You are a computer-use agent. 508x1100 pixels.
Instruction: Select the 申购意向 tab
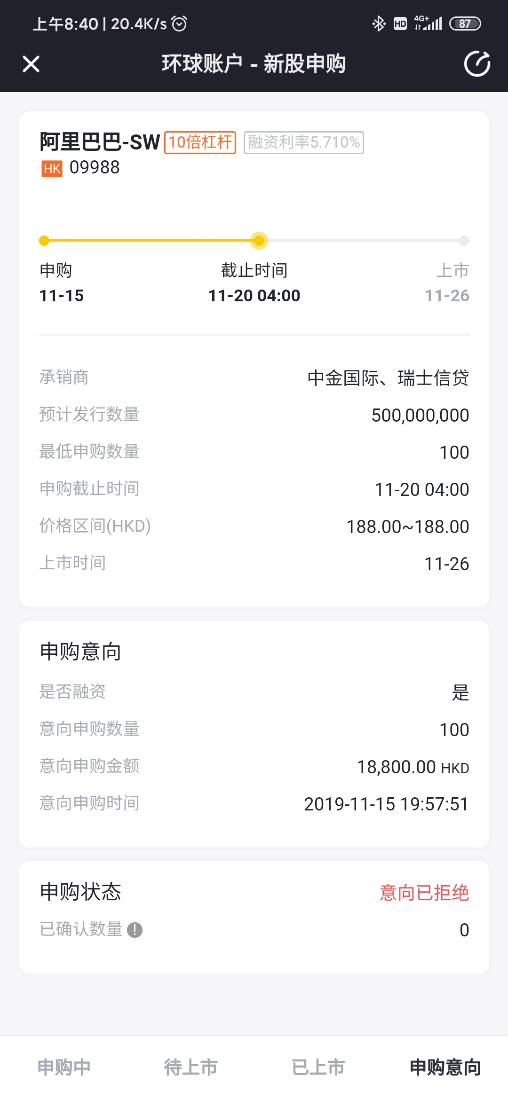445,1067
